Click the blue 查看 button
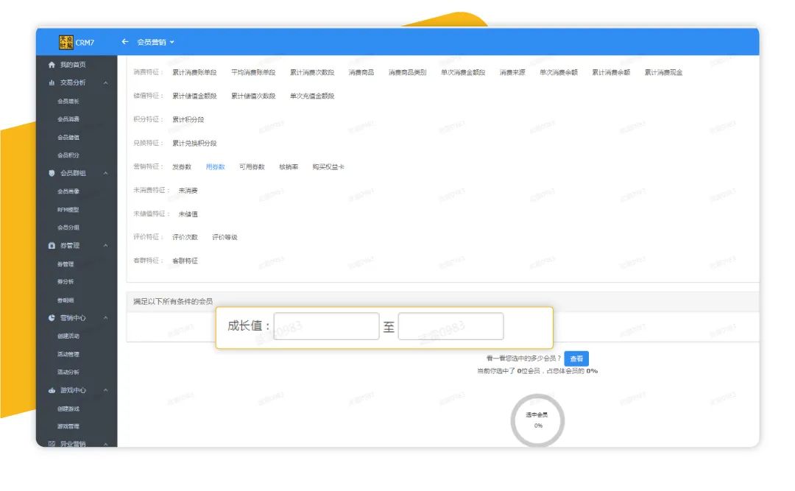The height and width of the screenshot is (491, 795). (576, 359)
